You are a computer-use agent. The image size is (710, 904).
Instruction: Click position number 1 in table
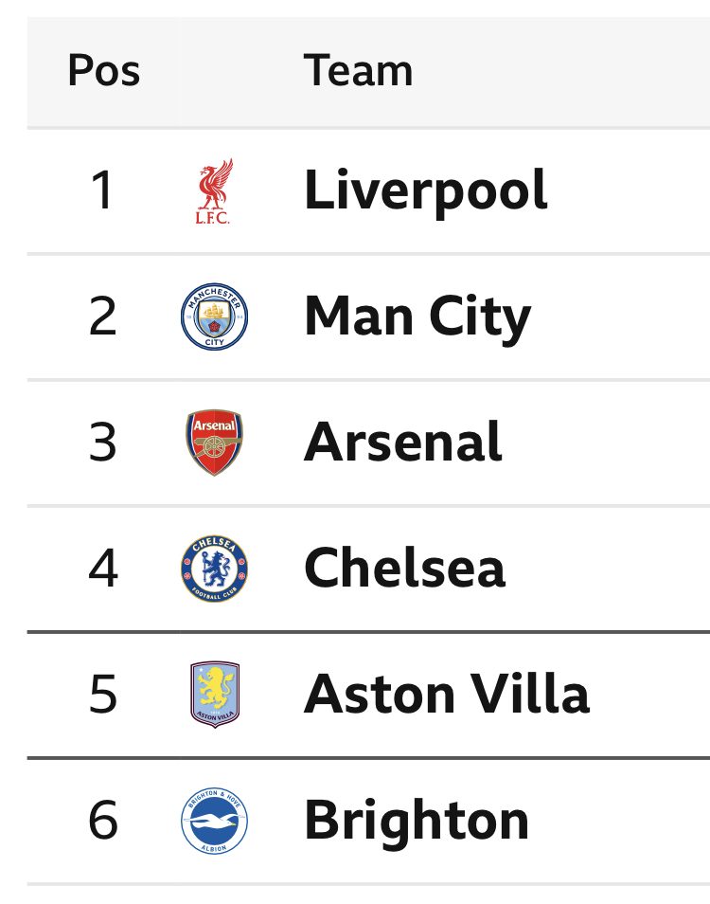click(102, 190)
